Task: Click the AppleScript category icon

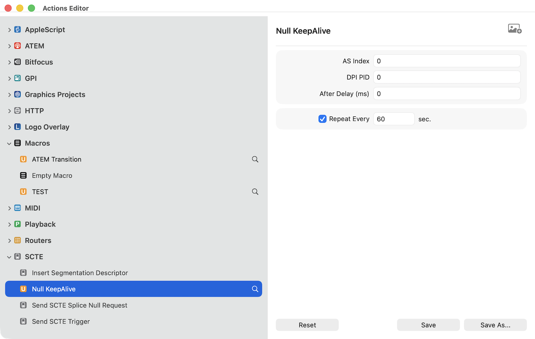Action: click(17, 30)
